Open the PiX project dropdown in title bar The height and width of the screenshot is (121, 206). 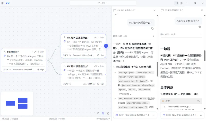tap(103, 3)
